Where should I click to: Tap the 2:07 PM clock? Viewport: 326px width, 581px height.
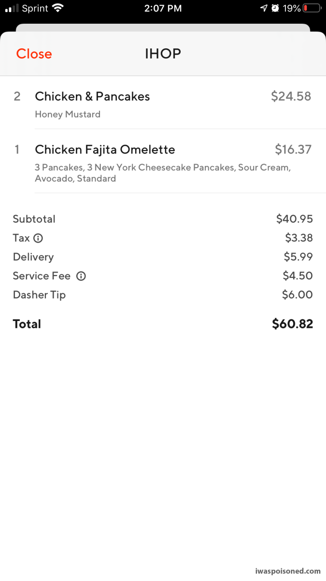pos(163,8)
